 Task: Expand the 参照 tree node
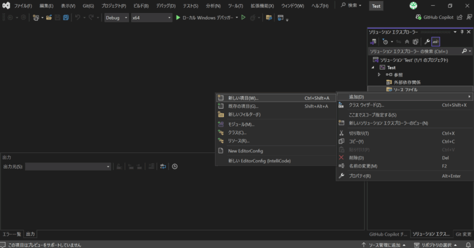(x=379, y=74)
